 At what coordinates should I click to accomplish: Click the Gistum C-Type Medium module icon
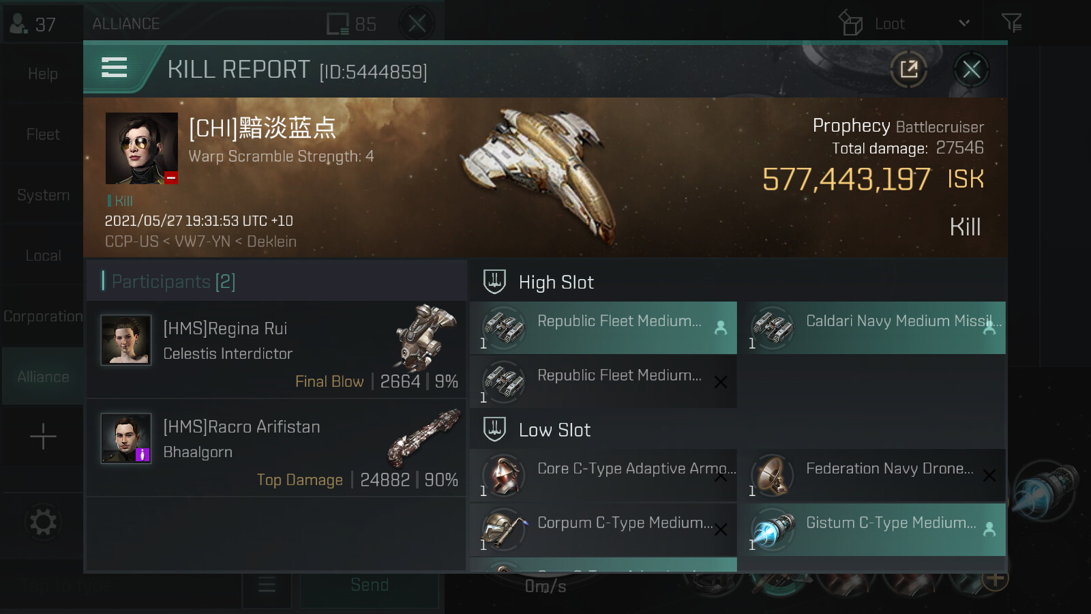point(773,530)
